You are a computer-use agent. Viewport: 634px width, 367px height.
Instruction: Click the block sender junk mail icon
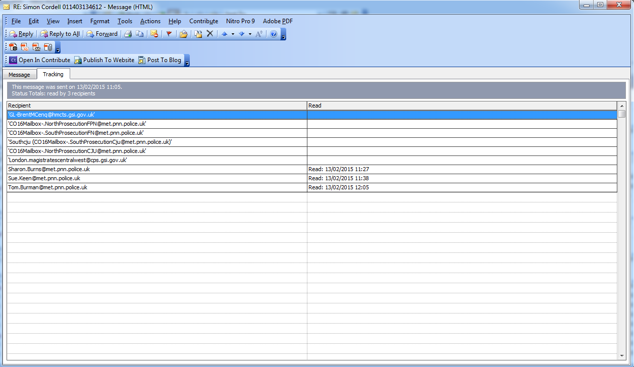point(154,34)
